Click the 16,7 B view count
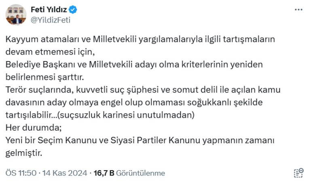This screenshot has width=311, height=182. click(104, 173)
